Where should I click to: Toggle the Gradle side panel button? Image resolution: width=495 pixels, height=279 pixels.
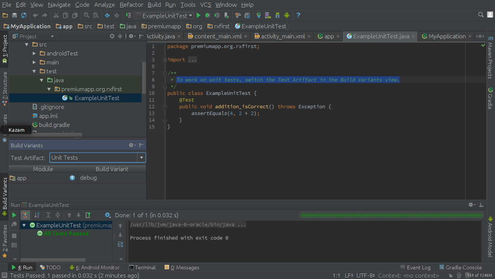click(491, 98)
